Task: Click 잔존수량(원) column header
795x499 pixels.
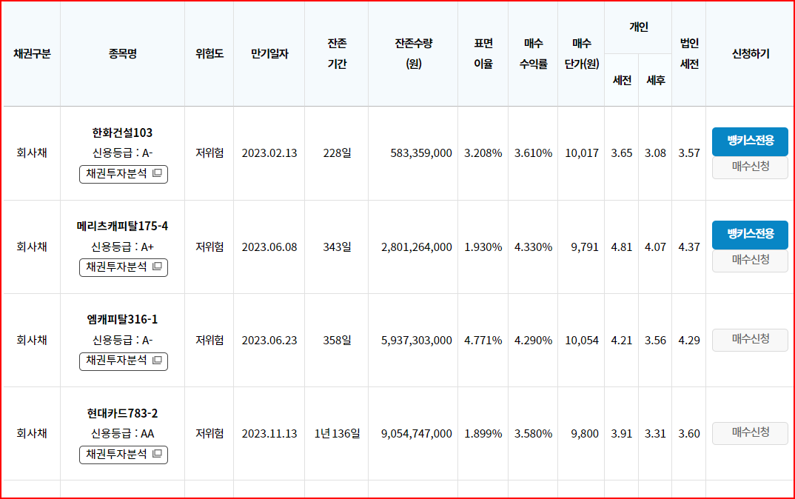Action: click(413, 54)
